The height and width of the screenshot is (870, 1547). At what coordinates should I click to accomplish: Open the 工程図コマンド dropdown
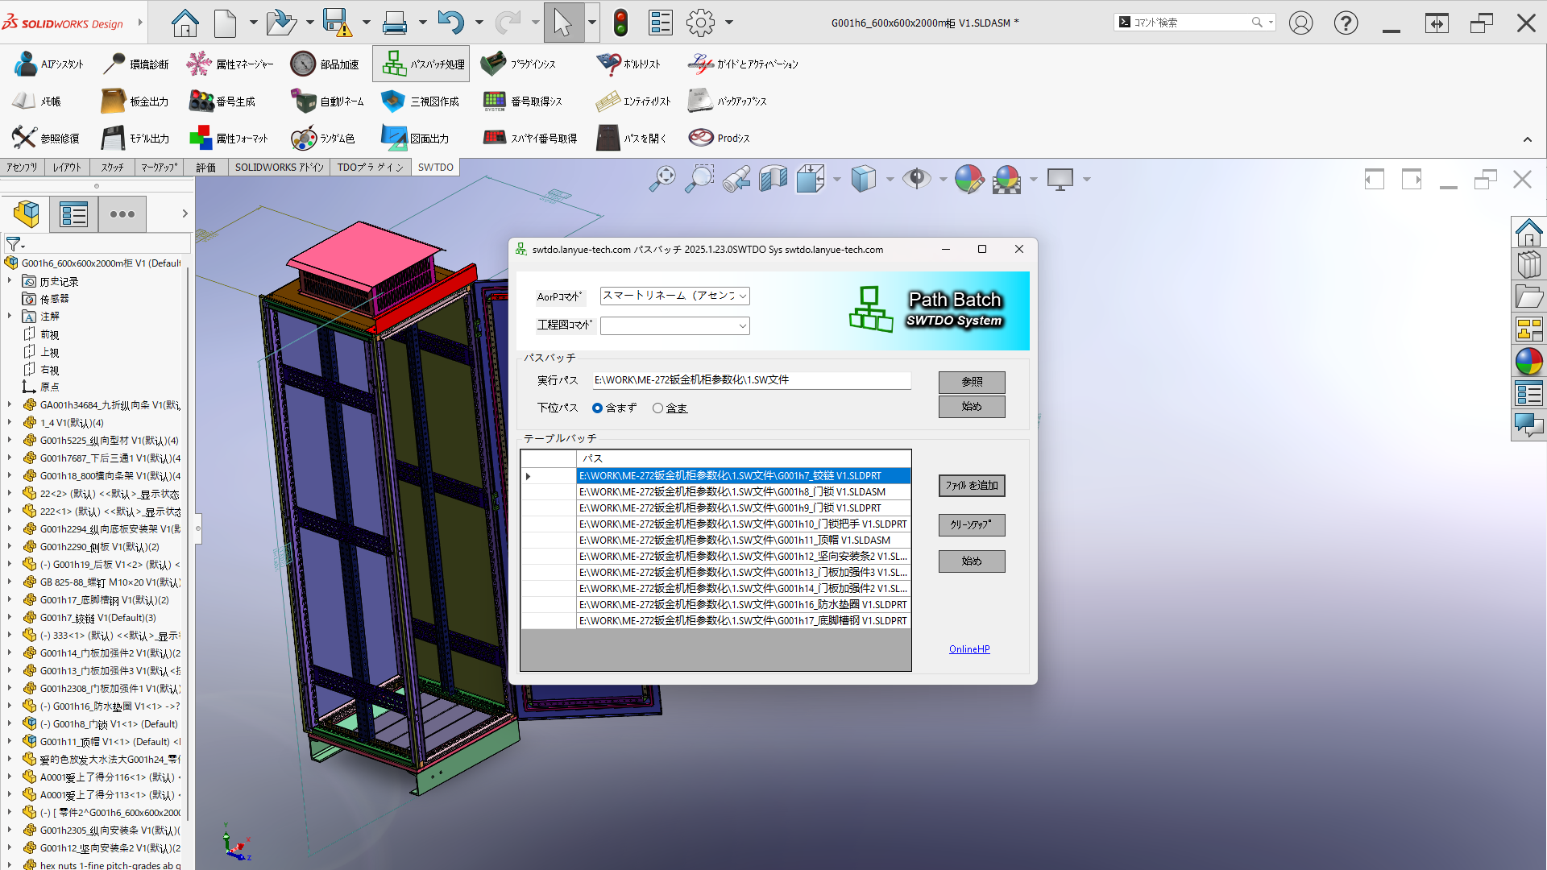point(742,325)
